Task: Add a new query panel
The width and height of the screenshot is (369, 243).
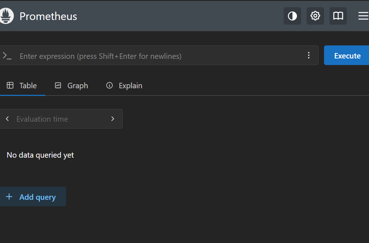Action: [33, 197]
